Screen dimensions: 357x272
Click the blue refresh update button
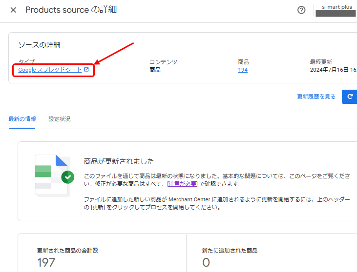349,97
